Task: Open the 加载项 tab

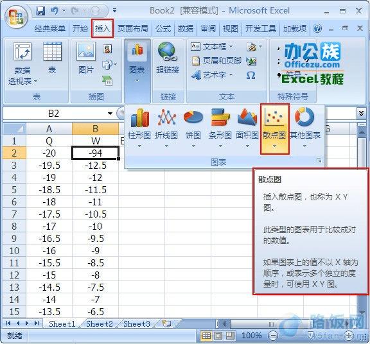Action: click(x=295, y=28)
